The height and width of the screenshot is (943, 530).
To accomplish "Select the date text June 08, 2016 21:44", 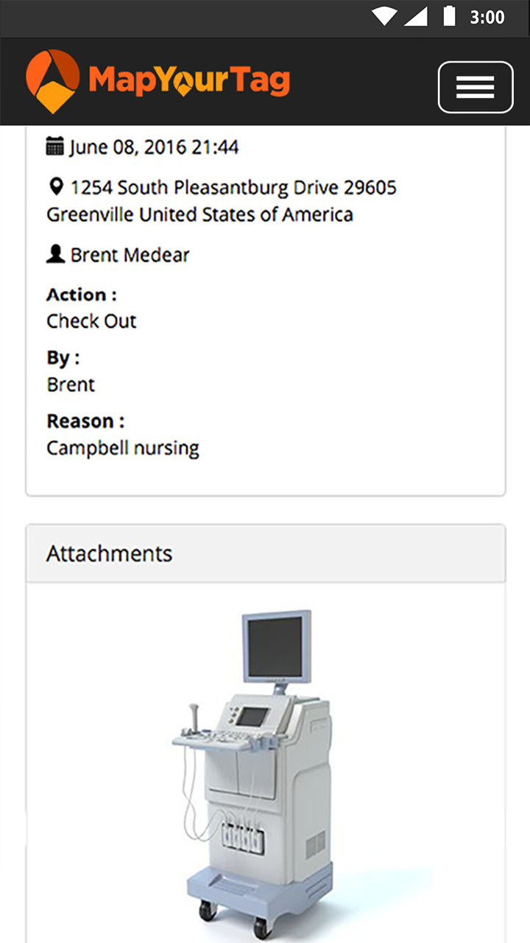I will tap(154, 147).
